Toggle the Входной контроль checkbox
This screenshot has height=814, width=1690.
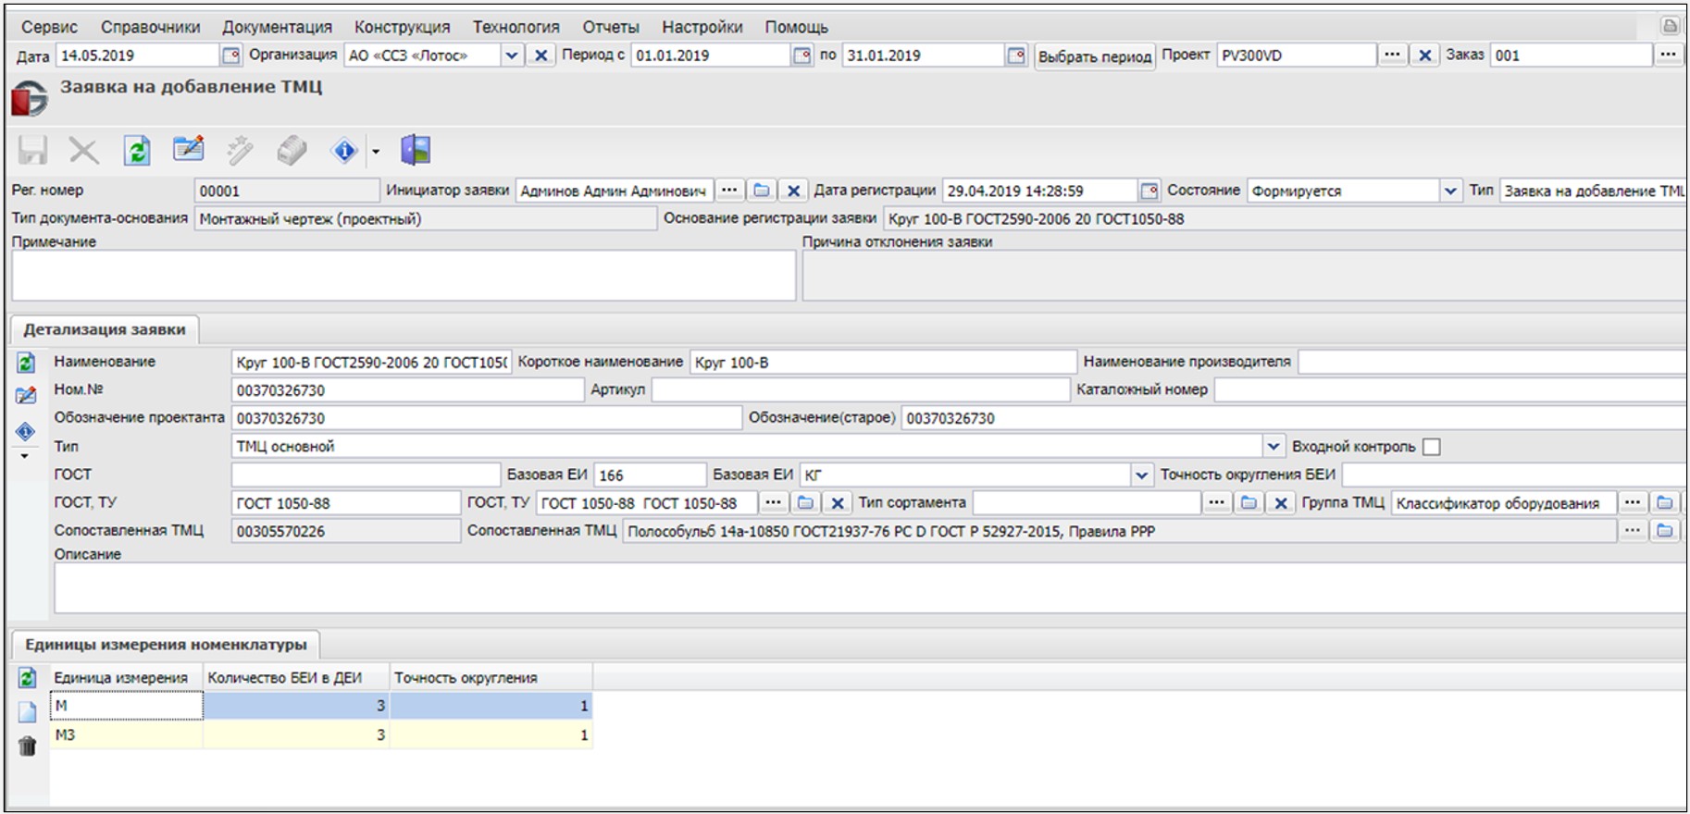(x=1432, y=447)
